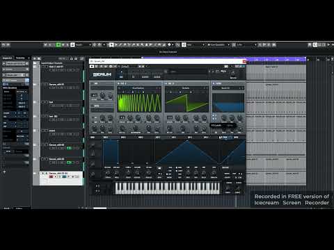Click the Porta knob beside the keyboard
Image resolution: width=334 pixels, height=250 pixels.
coord(228,188)
